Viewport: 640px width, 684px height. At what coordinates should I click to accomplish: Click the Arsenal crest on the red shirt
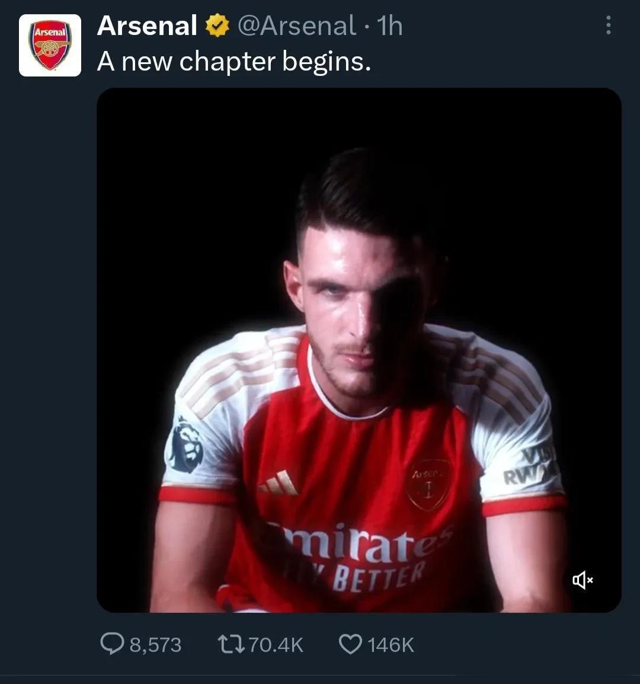(429, 484)
